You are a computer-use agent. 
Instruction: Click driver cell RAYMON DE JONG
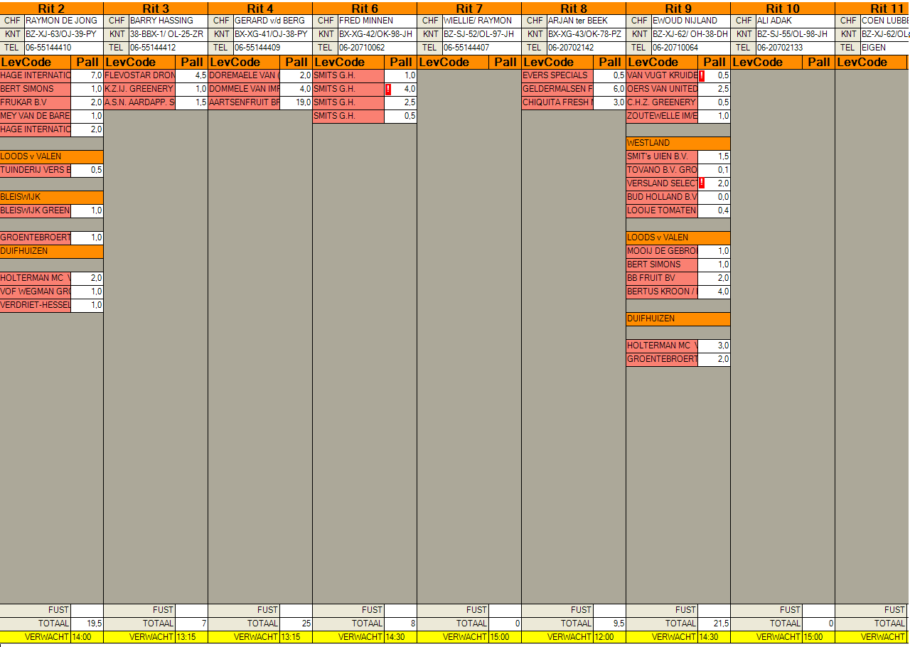64,21
